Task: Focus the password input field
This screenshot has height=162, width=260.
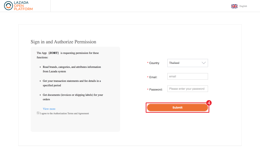Action: pos(188,89)
